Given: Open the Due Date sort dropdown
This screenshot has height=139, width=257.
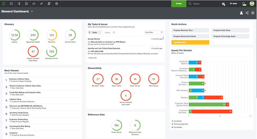Looking at the screenshot, I should click(154, 32).
